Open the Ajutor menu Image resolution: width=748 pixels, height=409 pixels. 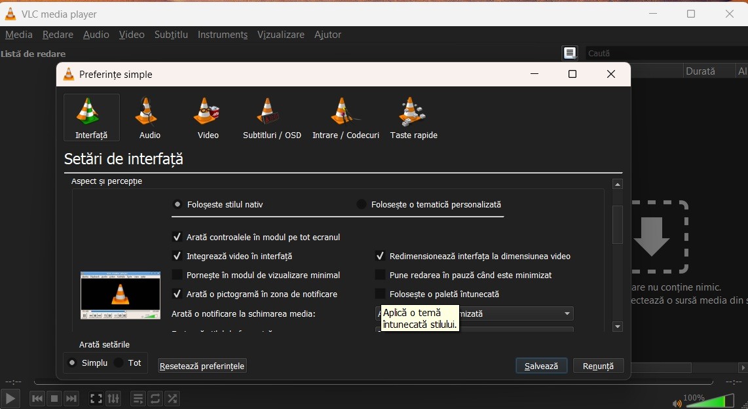point(327,34)
